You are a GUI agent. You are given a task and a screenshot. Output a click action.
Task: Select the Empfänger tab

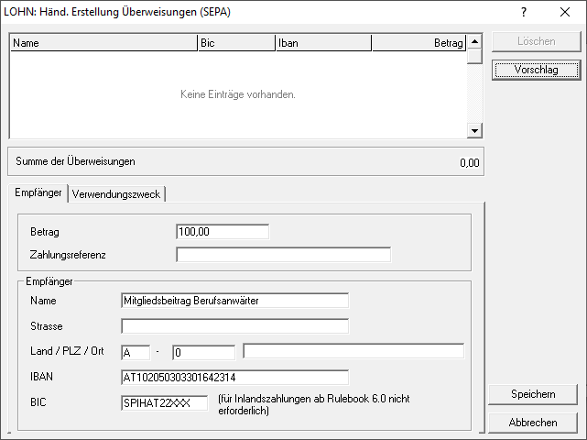click(x=38, y=193)
